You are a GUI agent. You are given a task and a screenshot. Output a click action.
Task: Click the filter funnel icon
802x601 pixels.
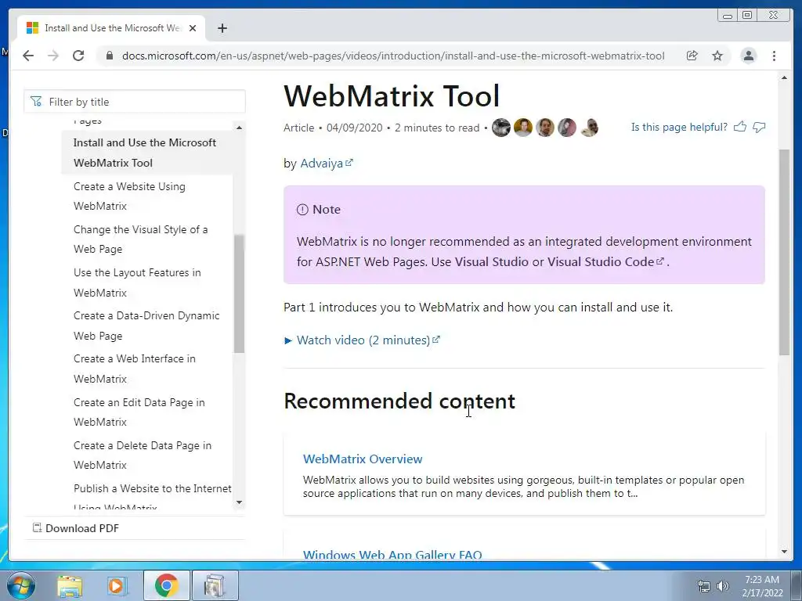36,102
